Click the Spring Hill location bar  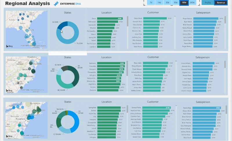click(x=104, y=37)
